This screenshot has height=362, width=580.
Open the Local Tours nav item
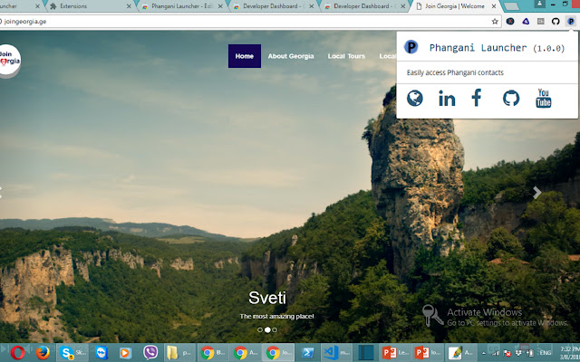[x=346, y=56]
